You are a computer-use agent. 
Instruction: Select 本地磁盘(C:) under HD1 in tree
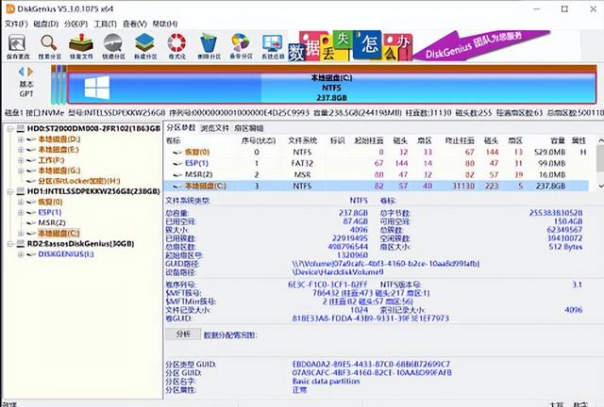pos(59,234)
